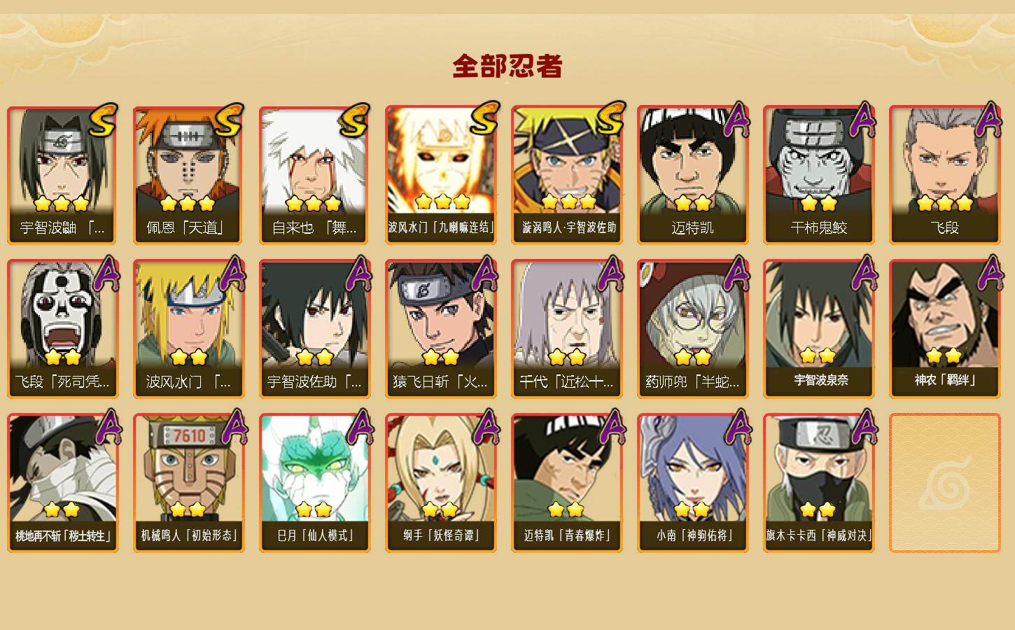Open the 纲手「妖怪奇谭」 card
The width and height of the screenshot is (1015, 630).
[440, 483]
